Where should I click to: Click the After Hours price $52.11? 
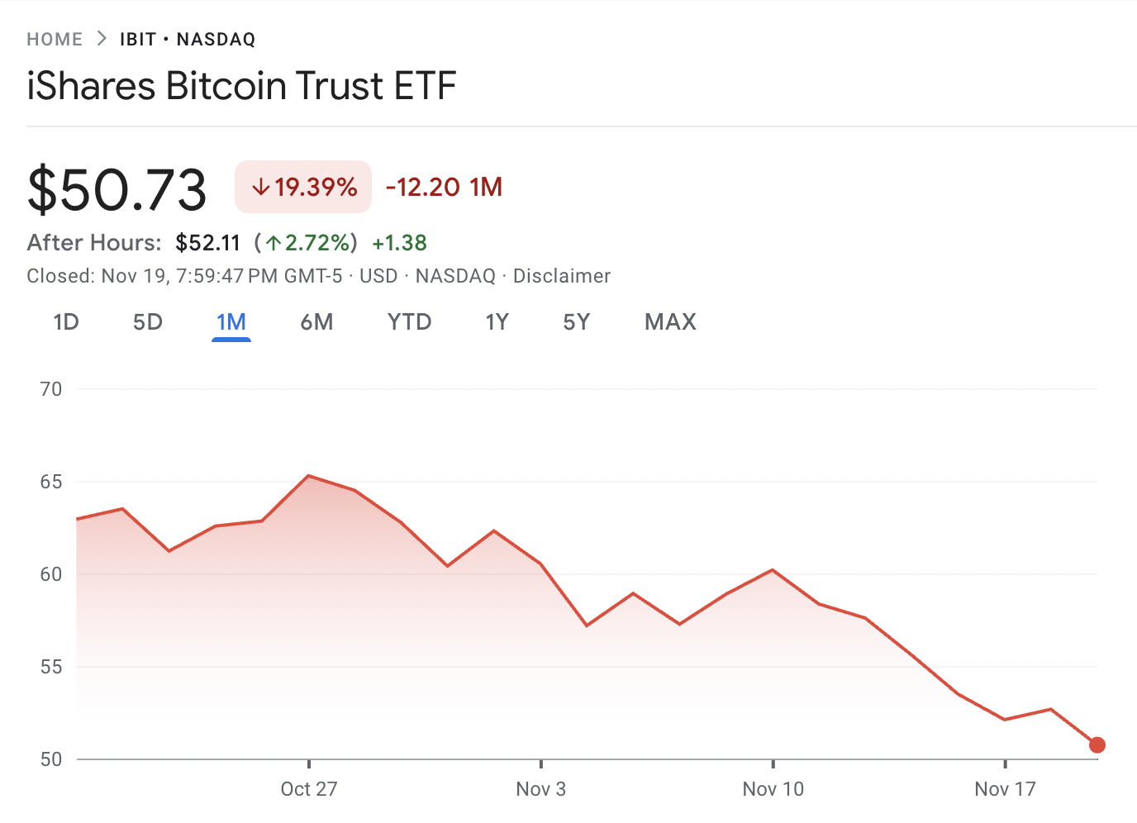tap(208, 242)
